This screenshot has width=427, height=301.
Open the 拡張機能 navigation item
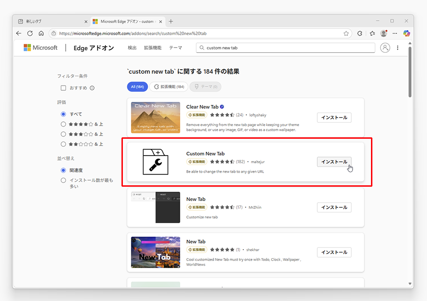(x=153, y=48)
